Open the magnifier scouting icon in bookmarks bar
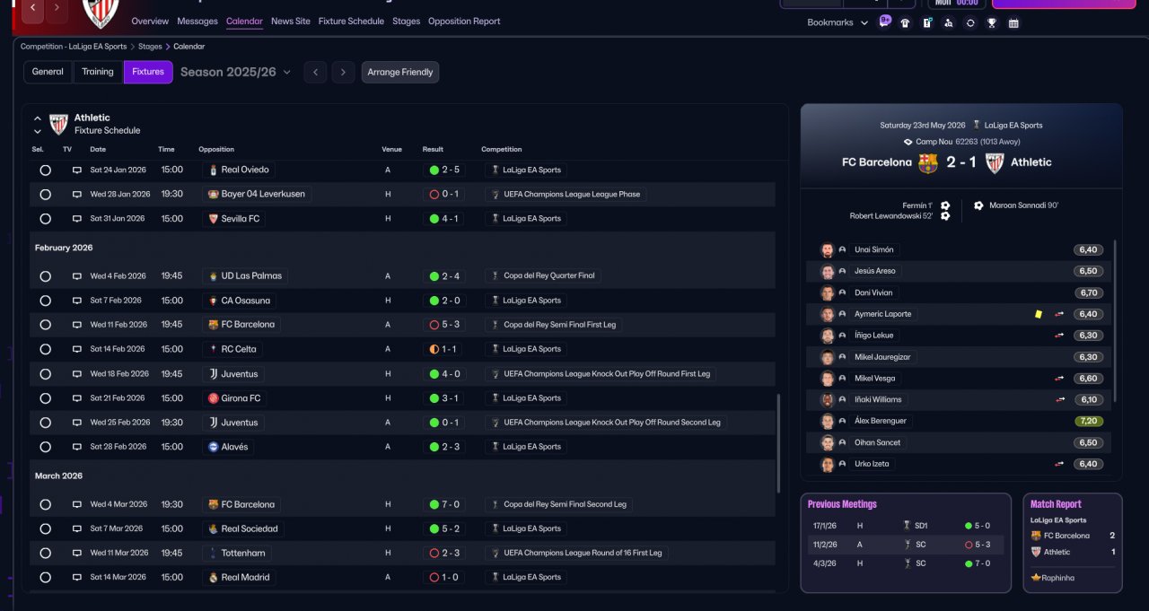Viewport: 1149px width, 611px height. point(949,23)
